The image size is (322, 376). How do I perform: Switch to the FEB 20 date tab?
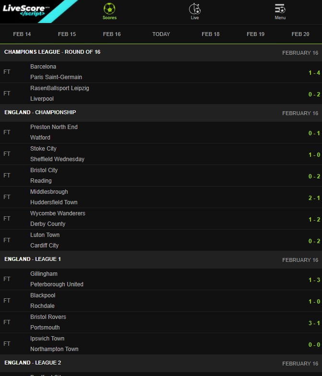[300, 34]
